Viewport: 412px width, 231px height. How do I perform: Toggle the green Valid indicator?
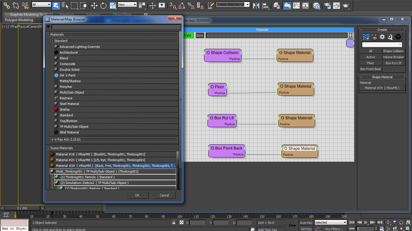coord(188,35)
